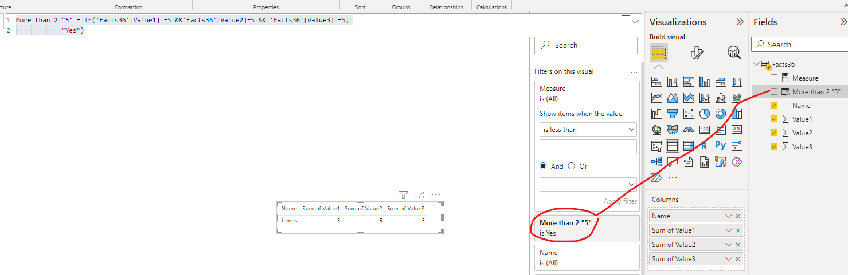Open the 'is less than' condition dropdown
Image resolution: width=848 pixels, height=275 pixels.
click(588, 130)
